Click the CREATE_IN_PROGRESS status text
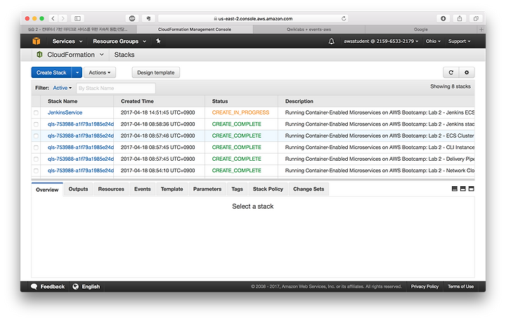This screenshot has height=321, width=506. pyautogui.click(x=240, y=112)
